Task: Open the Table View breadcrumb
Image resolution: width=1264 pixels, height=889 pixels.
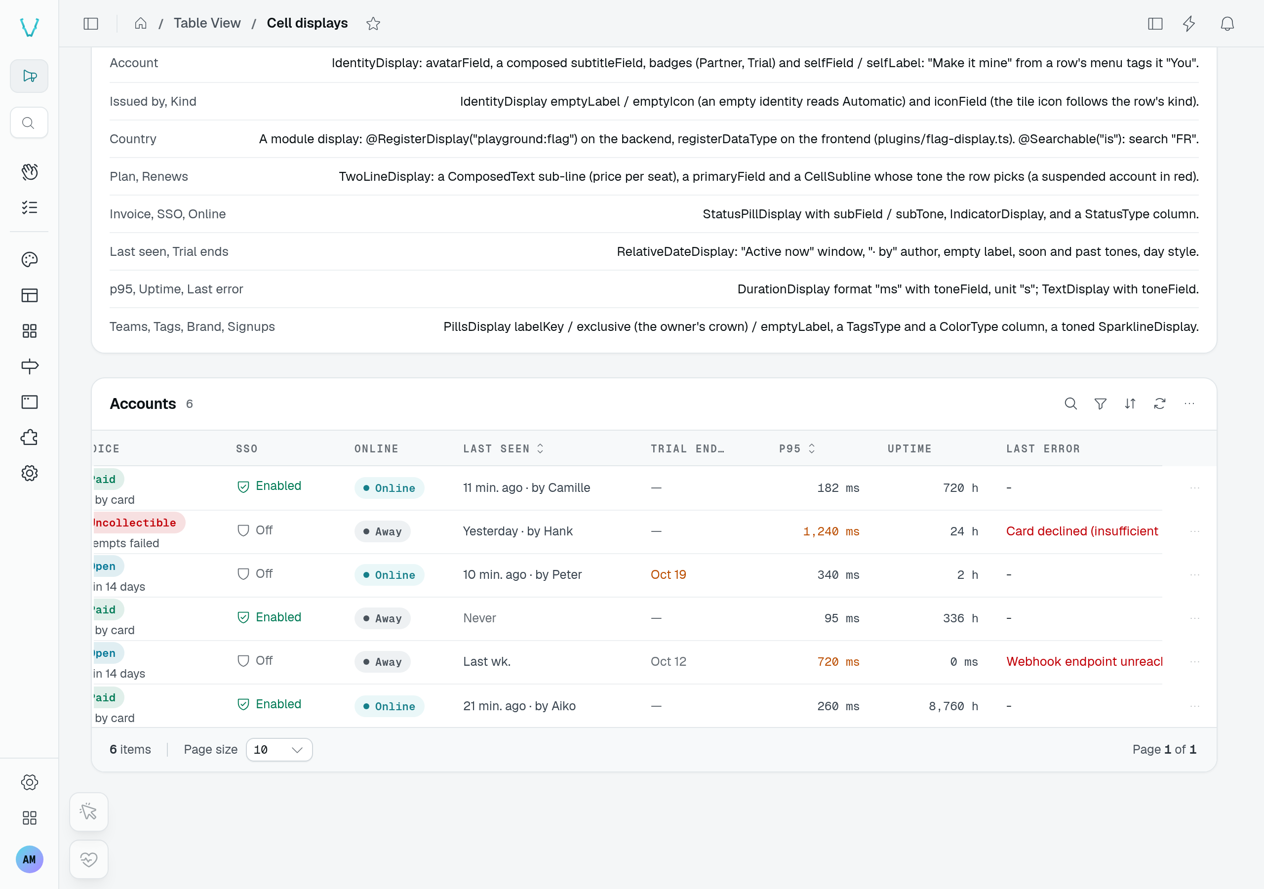Action: coord(207,23)
